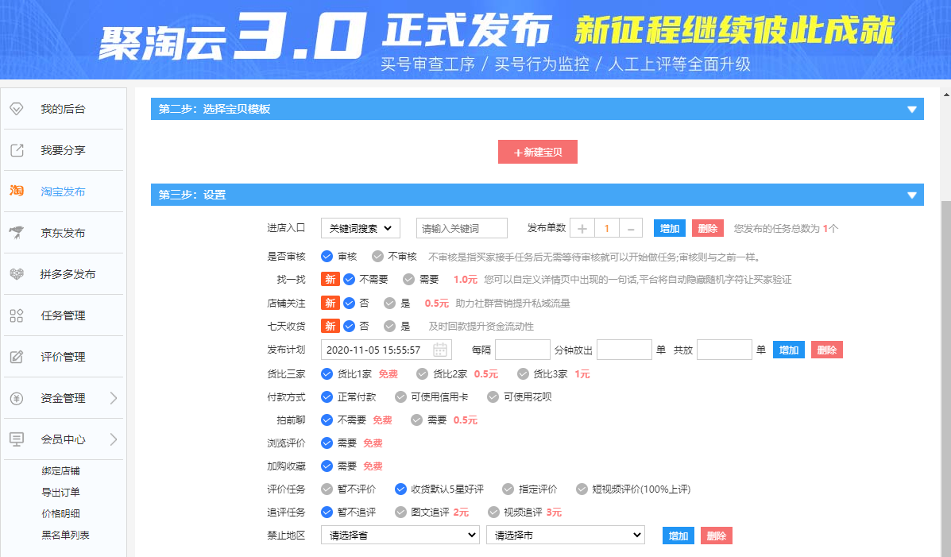Open the 请选择省 province dropdown

tap(400, 536)
